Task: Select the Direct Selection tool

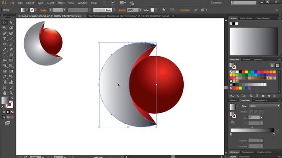Action: point(11,22)
